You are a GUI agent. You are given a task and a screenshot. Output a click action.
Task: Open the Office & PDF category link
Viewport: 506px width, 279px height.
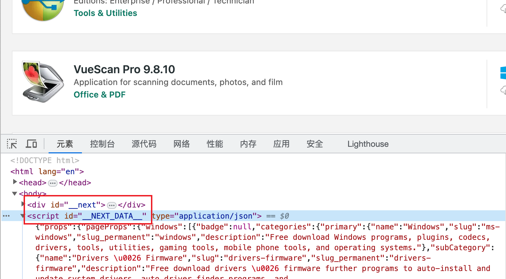[100, 95]
